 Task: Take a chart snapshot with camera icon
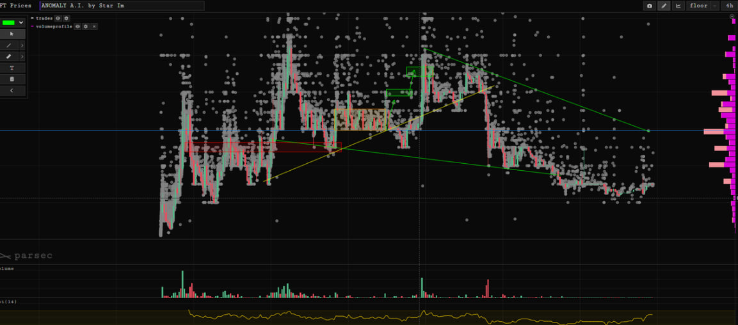(x=650, y=6)
